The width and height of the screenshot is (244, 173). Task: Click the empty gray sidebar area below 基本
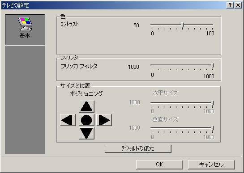[25, 100]
